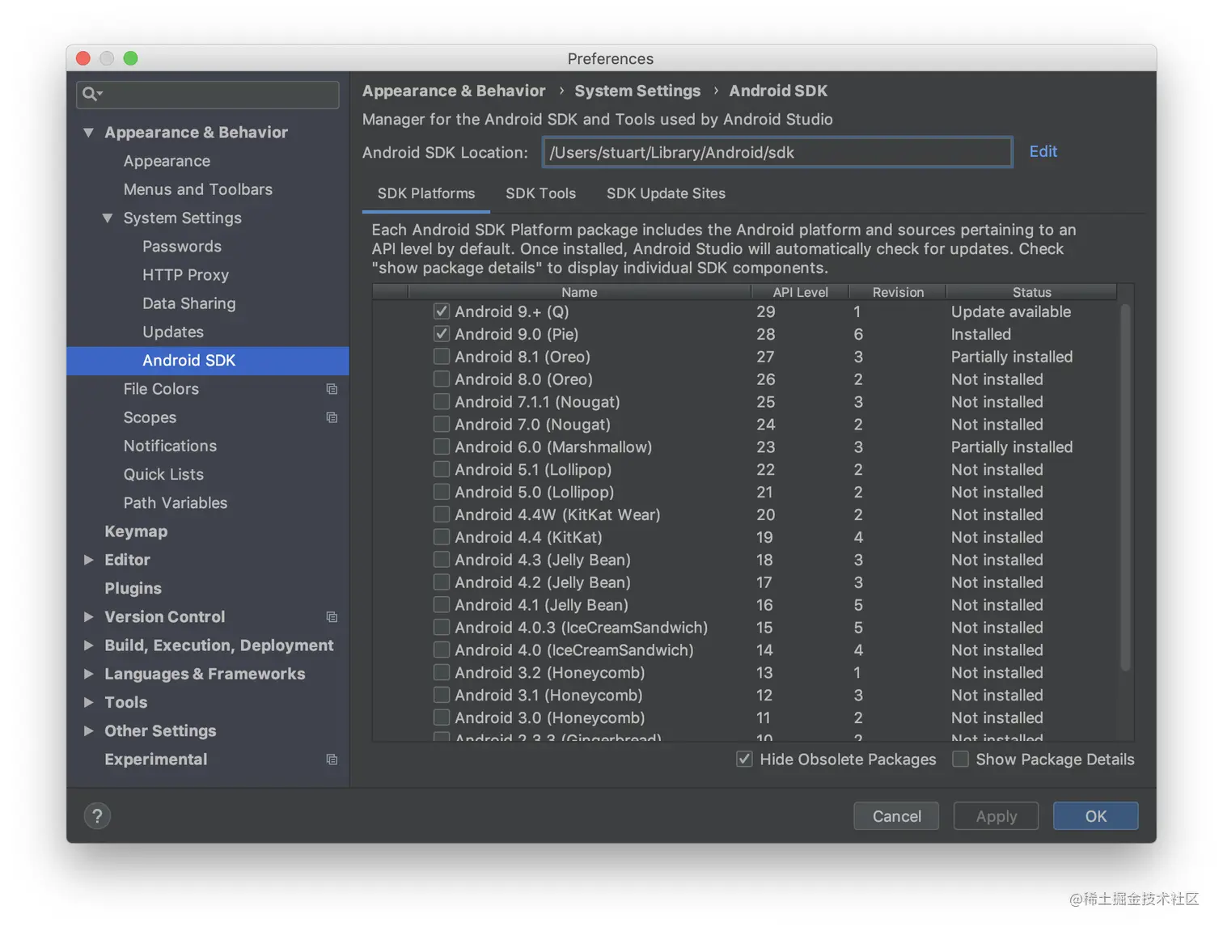Focus the preferences search field
1223x931 pixels.
(208, 95)
